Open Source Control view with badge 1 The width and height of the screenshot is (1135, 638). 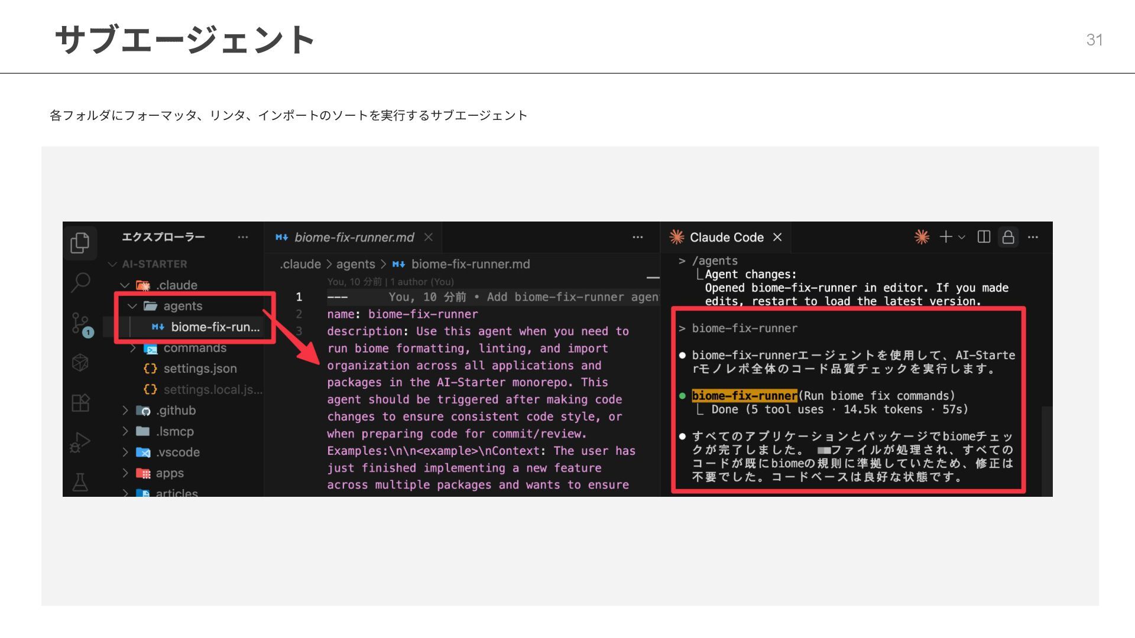click(x=82, y=324)
